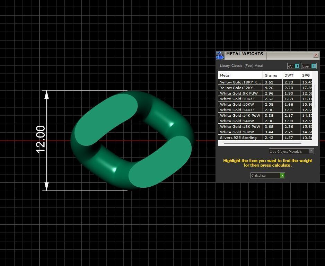The image size is (325, 266).
Task: Toggle the User library switch
Action: tap(309, 66)
